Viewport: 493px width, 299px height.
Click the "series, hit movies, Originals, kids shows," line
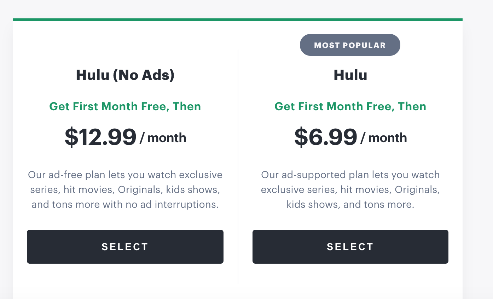[125, 189]
